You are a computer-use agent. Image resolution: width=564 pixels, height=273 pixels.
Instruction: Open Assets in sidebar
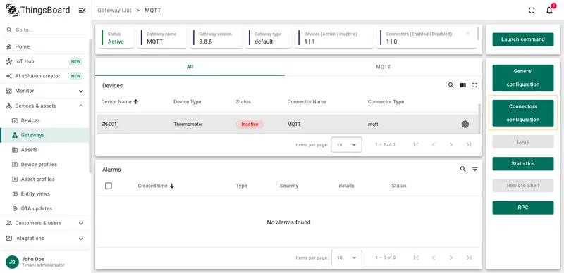coord(44,150)
